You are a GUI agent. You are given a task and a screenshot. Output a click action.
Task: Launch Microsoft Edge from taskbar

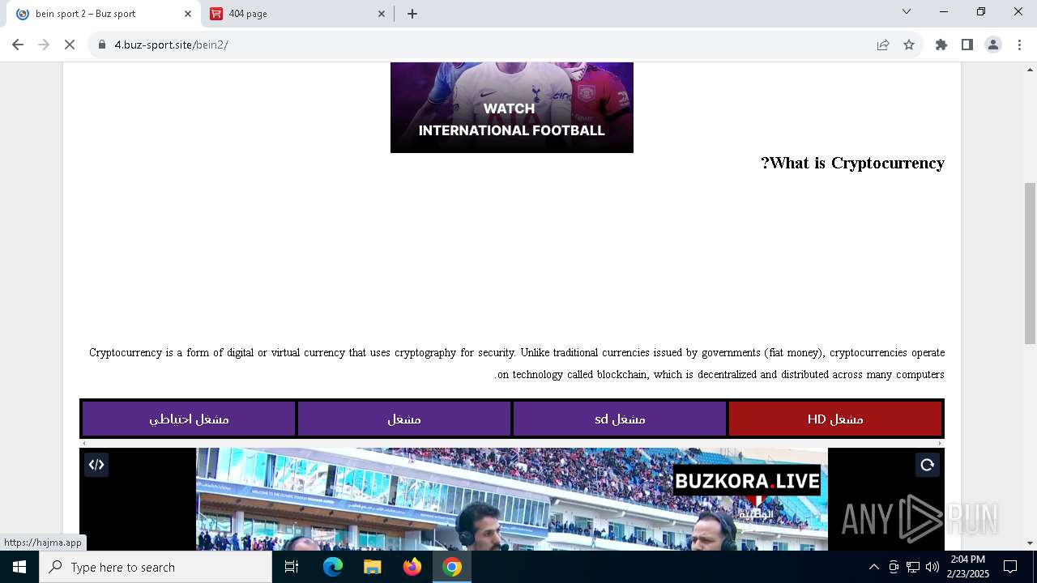333,567
